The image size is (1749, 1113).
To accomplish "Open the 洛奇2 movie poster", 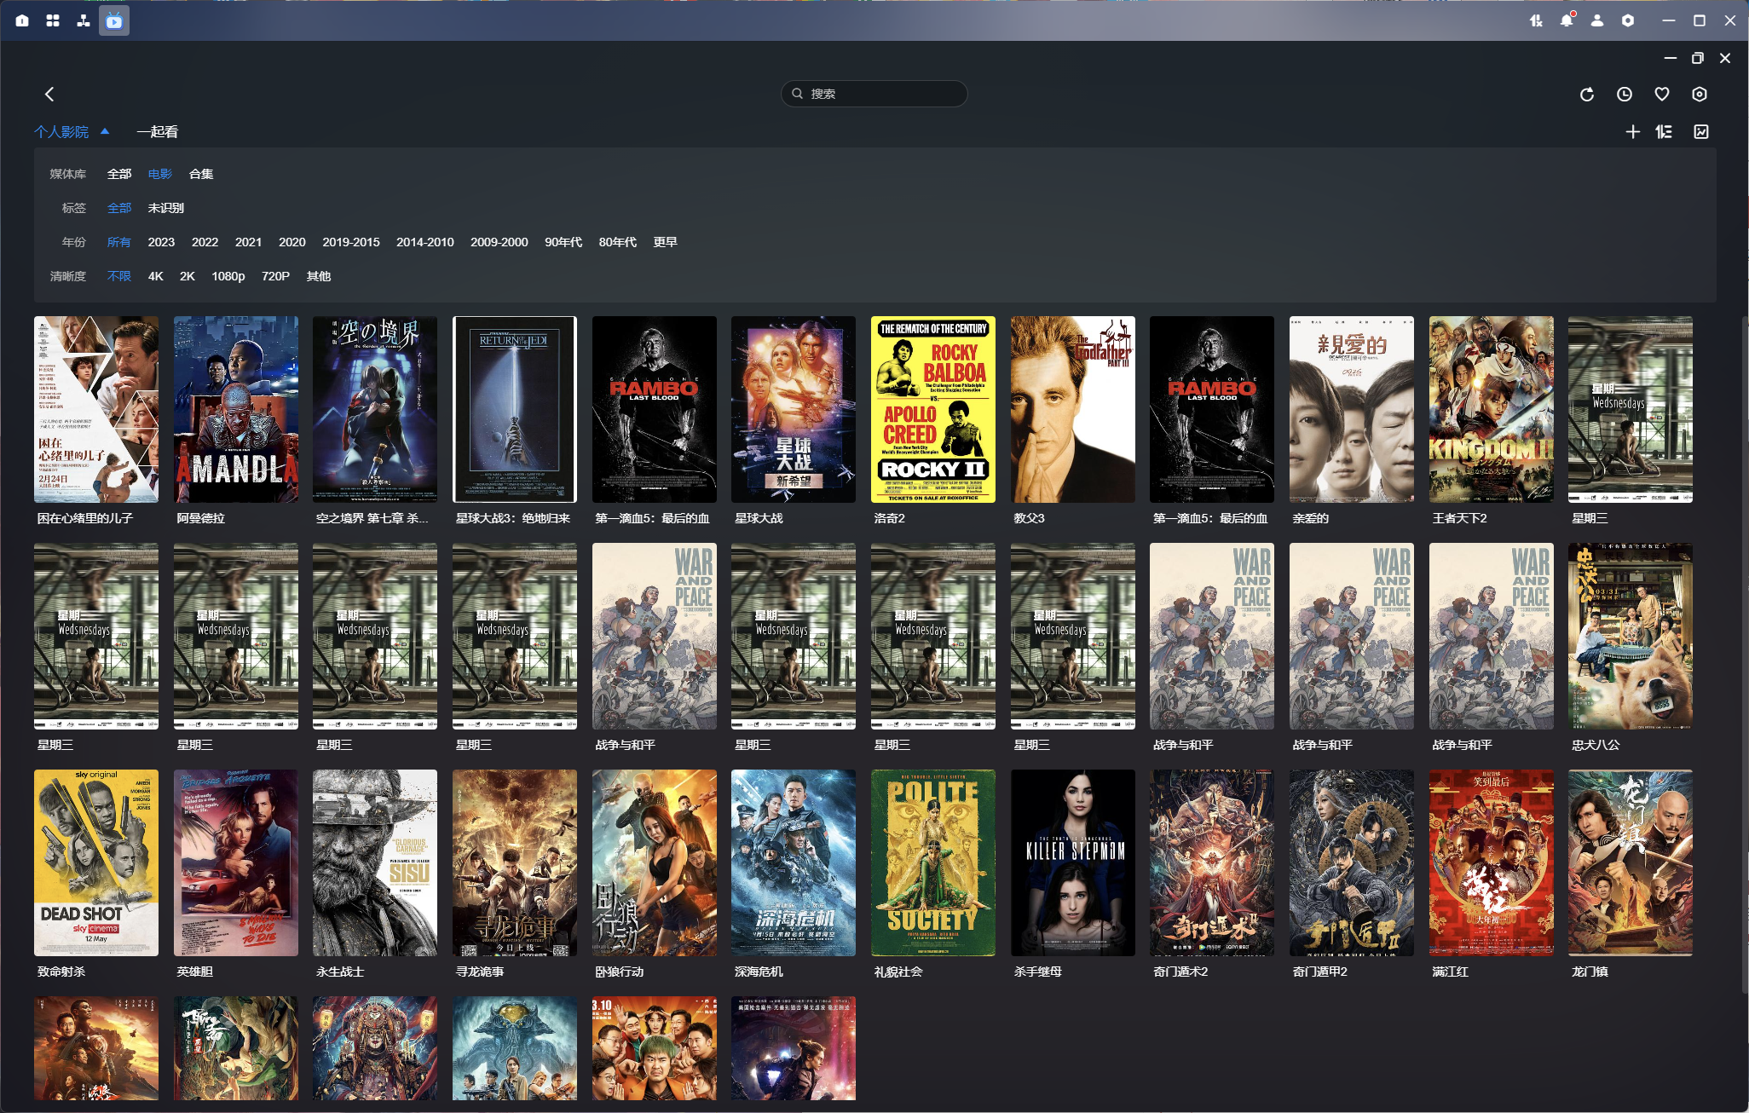I will 933,409.
